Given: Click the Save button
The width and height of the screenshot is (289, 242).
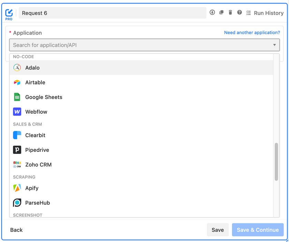Looking at the screenshot, I should pyautogui.click(x=218, y=230).
